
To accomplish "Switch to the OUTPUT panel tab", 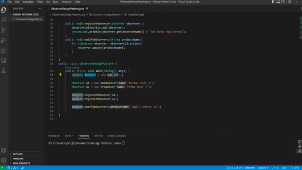I will pyautogui.click(x=69, y=136).
